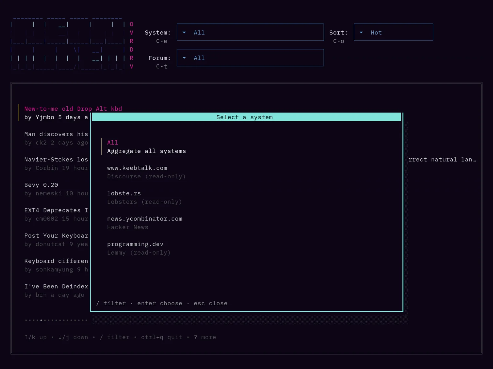Open post 'Post Your Keyboar'

[x=56, y=236]
